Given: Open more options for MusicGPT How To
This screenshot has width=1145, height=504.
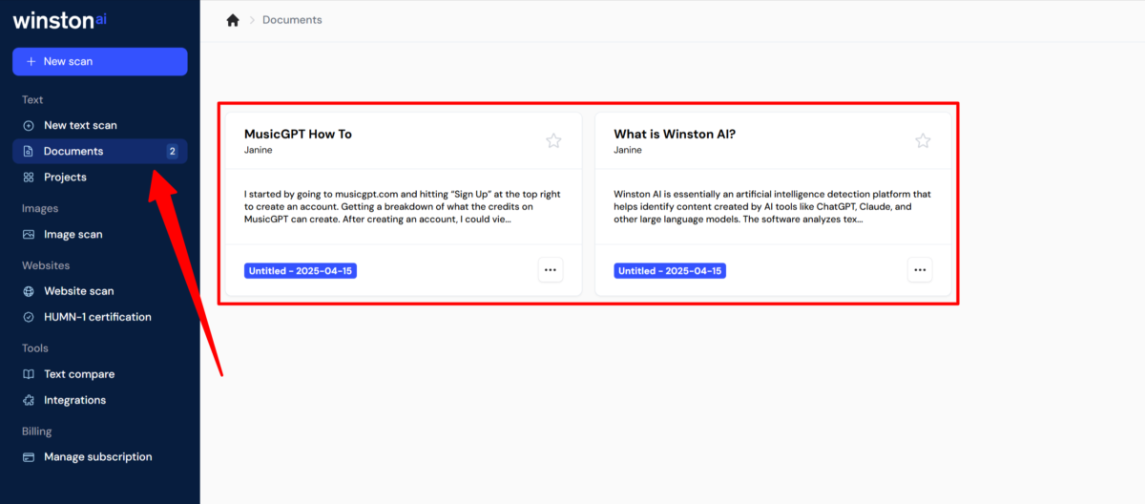Looking at the screenshot, I should pyautogui.click(x=551, y=270).
